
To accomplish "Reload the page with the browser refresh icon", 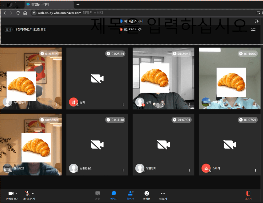I will click(x=18, y=13).
